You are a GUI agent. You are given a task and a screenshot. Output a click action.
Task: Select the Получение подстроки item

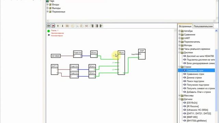click(x=198, y=85)
